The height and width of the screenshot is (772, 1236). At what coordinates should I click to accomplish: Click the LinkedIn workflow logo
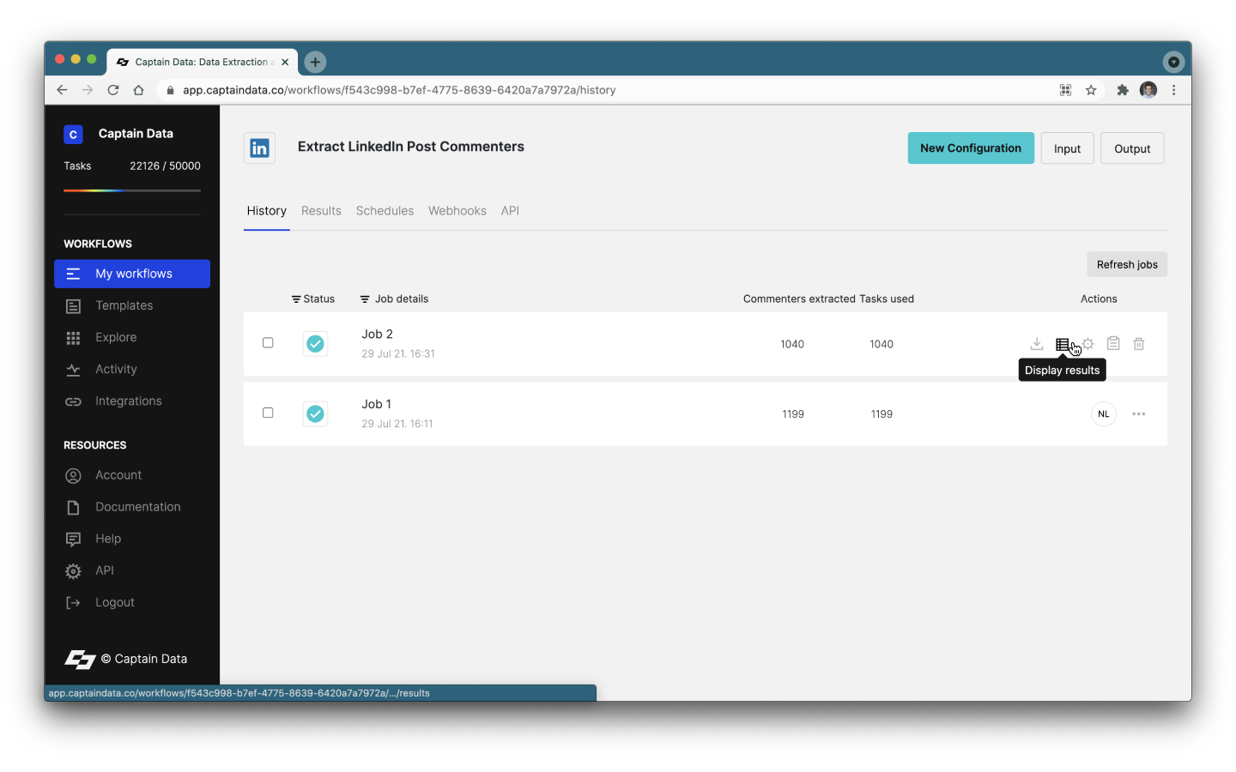click(259, 148)
